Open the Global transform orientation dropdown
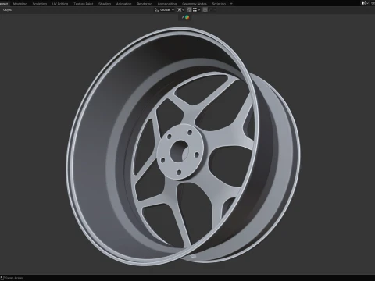The image size is (375, 281). (x=164, y=10)
